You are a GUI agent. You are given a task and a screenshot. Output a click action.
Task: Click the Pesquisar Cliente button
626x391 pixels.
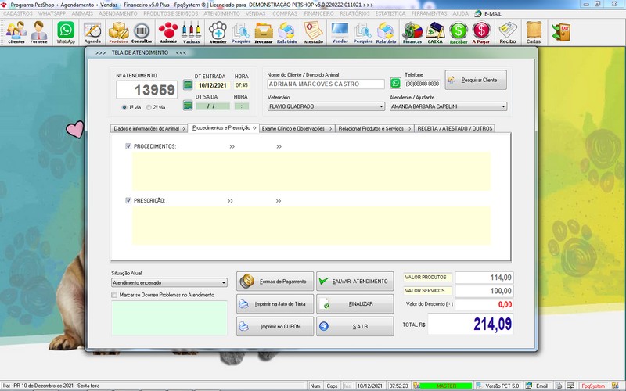pos(476,80)
